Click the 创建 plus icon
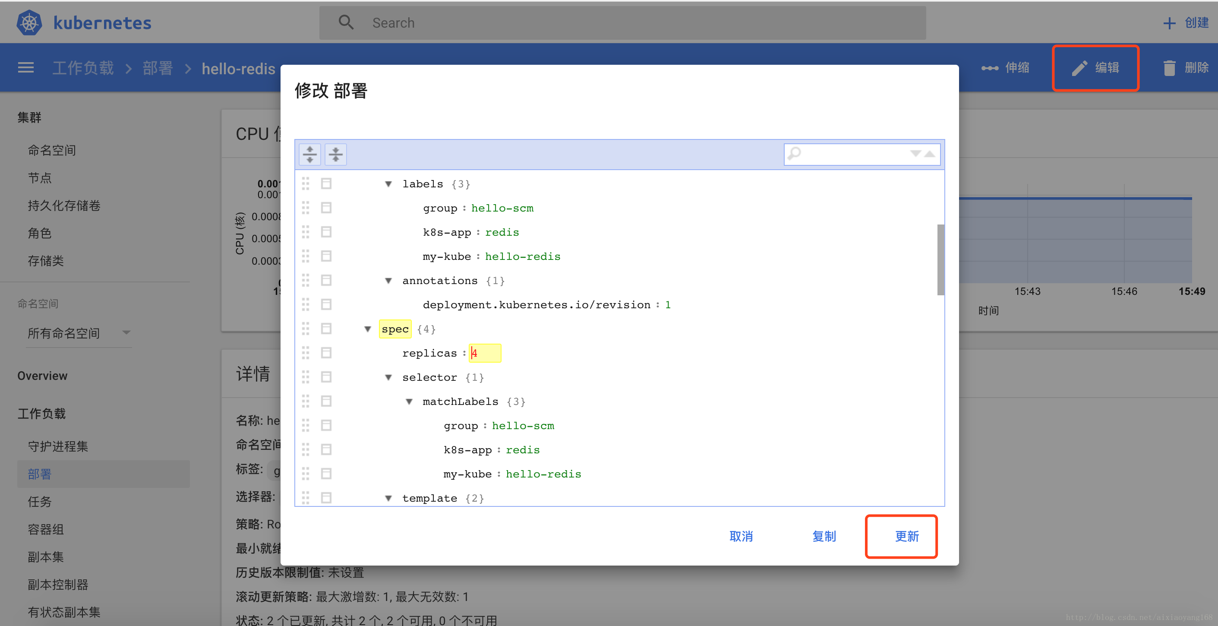This screenshot has height=626, width=1218. tap(1170, 23)
